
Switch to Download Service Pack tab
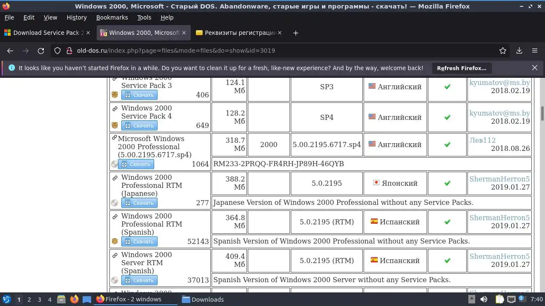(48, 33)
